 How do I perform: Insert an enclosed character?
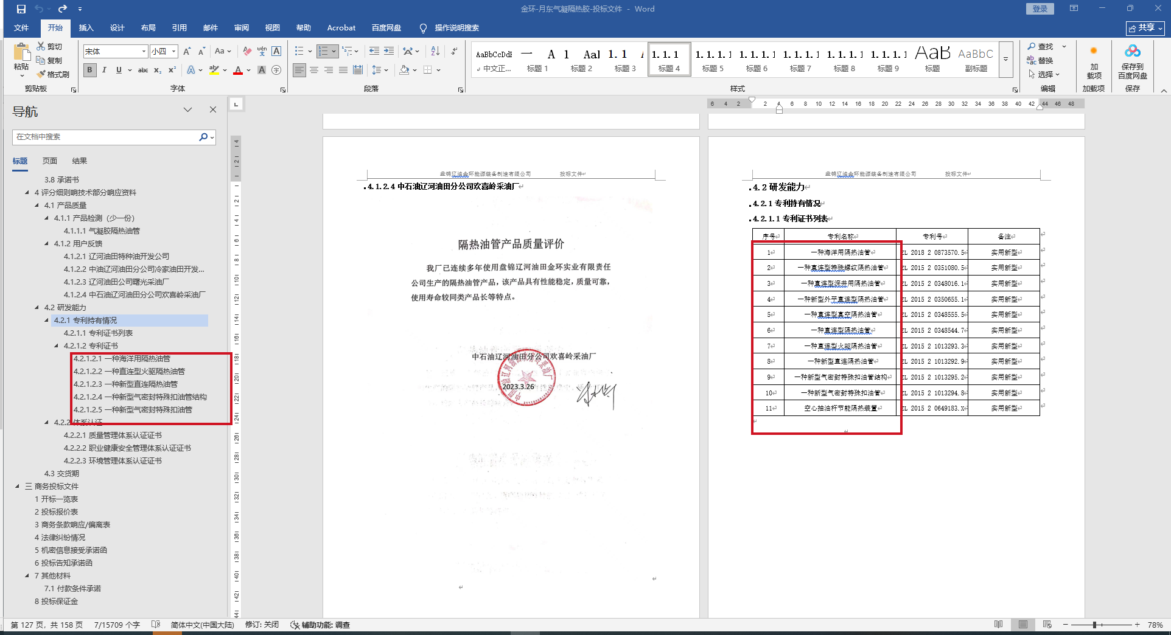pos(276,70)
